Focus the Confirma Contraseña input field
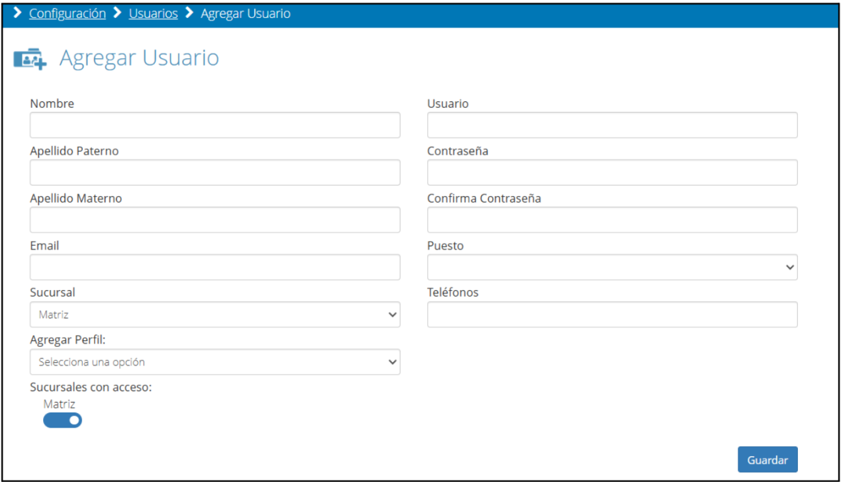 point(613,220)
